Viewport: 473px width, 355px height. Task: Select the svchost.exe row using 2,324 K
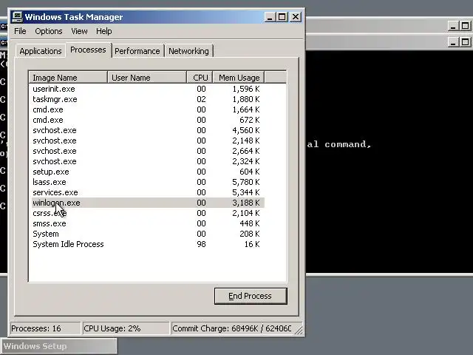pos(147,161)
